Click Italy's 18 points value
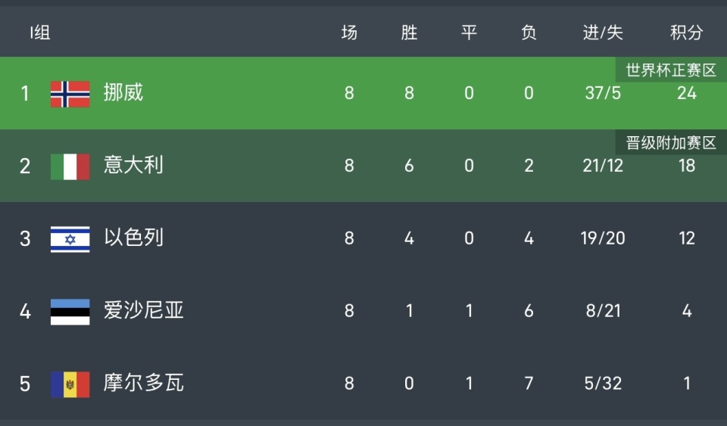Image resolution: width=727 pixels, height=426 pixels. pyautogui.click(x=686, y=166)
